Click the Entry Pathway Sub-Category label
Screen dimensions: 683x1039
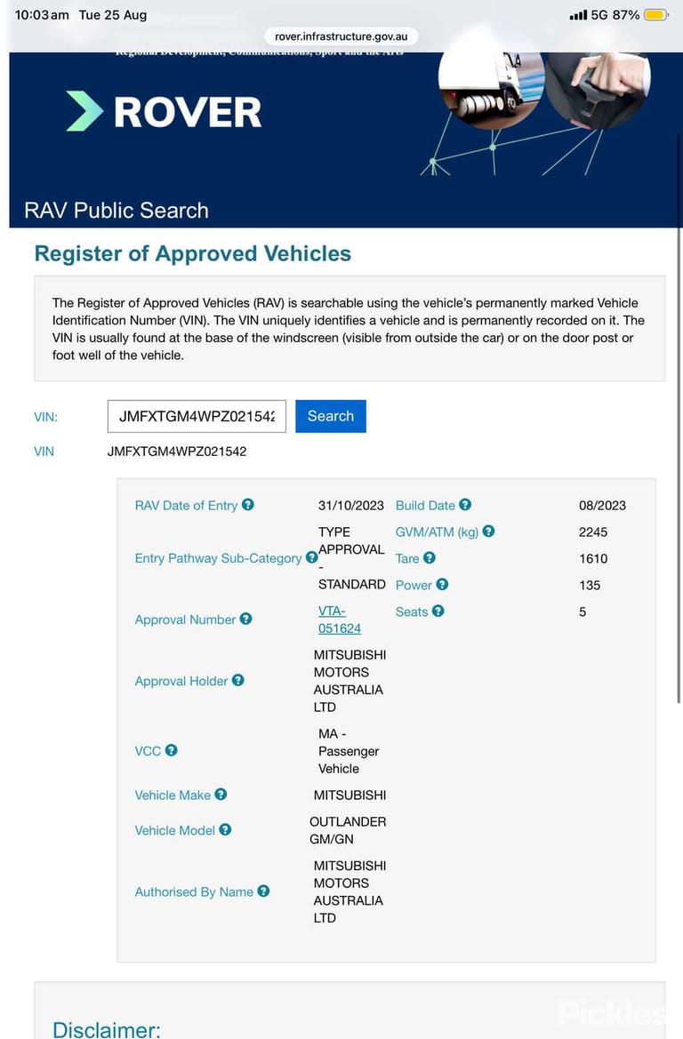tap(218, 558)
